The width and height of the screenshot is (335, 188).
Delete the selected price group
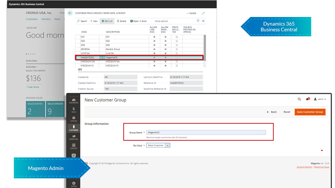coord(121,21)
